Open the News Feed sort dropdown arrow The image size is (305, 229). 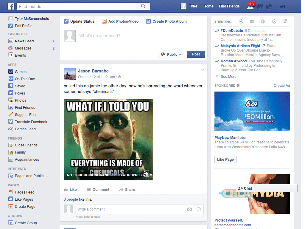coord(53,41)
